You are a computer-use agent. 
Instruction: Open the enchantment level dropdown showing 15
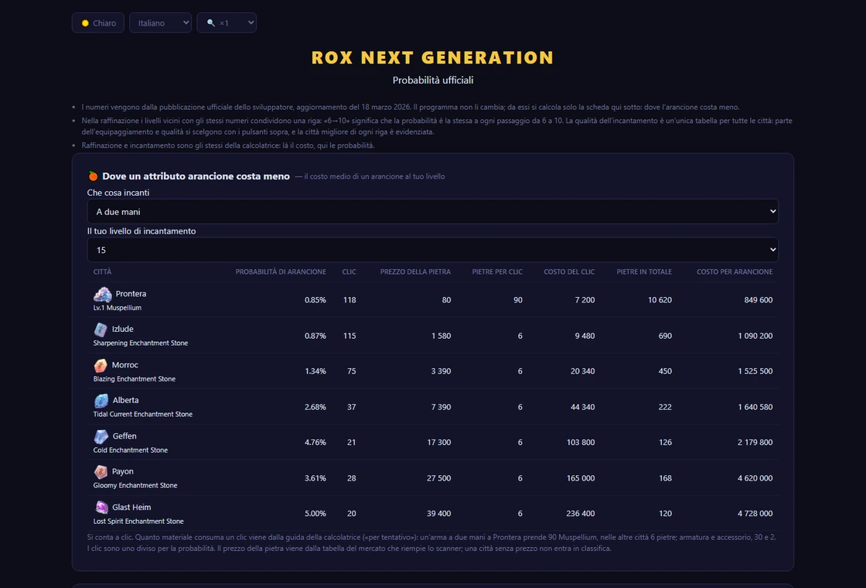pos(432,250)
